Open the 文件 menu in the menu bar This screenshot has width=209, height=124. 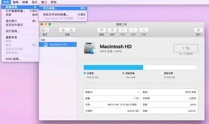pos(6,2)
